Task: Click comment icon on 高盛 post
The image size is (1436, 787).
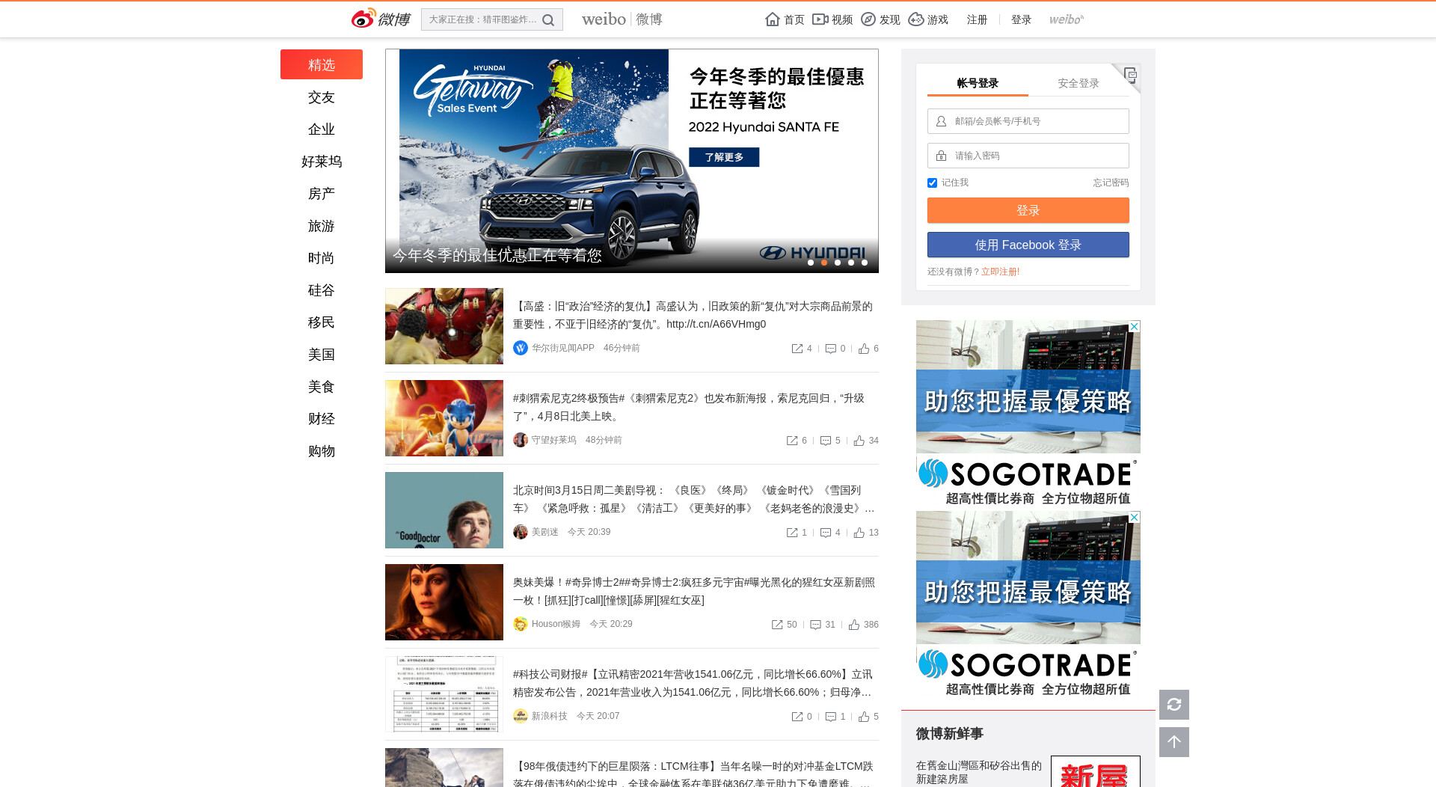Action: coord(830,349)
